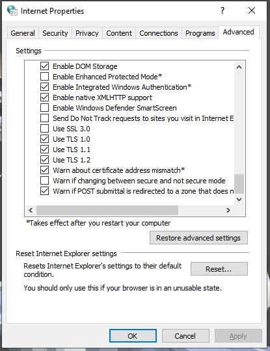Select the Privacy tab
Viewport: 270px width, 351px height.
click(x=87, y=33)
